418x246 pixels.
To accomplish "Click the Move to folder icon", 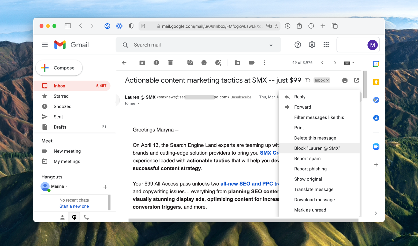I will 237,63.
